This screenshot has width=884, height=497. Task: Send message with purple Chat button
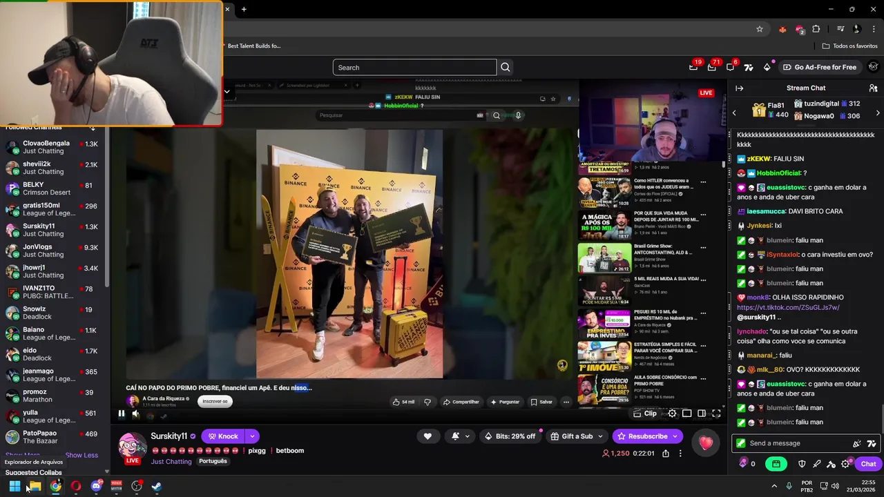pos(868,464)
